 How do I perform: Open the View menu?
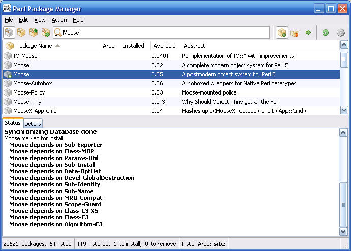tap(40, 20)
